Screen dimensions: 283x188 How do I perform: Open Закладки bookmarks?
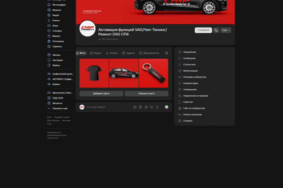pos(55,60)
